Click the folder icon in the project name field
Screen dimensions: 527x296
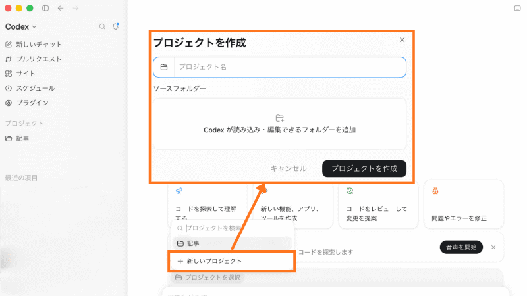[x=164, y=67]
